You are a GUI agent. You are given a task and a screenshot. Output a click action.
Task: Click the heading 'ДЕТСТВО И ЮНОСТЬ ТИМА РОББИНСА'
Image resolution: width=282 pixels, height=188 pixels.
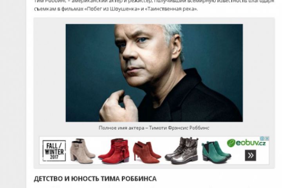click(95, 179)
